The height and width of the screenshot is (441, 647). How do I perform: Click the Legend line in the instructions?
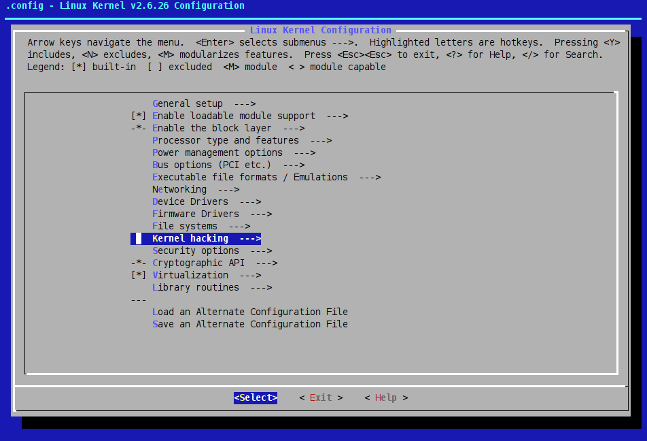(x=207, y=67)
